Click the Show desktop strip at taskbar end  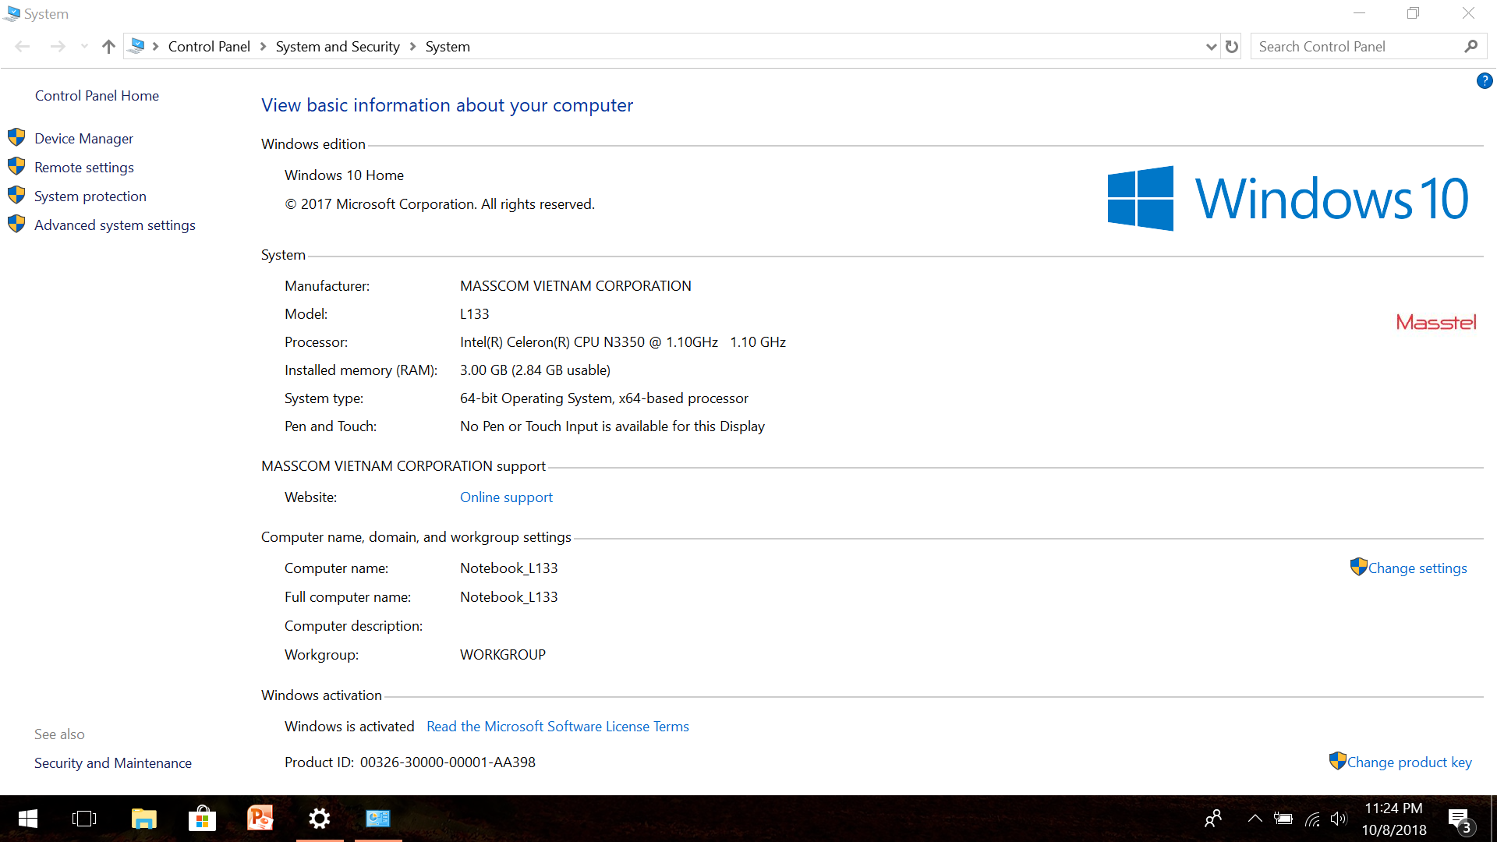click(1493, 819)
